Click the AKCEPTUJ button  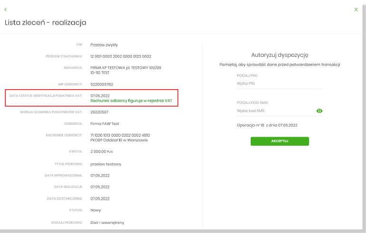pos(280,141)
